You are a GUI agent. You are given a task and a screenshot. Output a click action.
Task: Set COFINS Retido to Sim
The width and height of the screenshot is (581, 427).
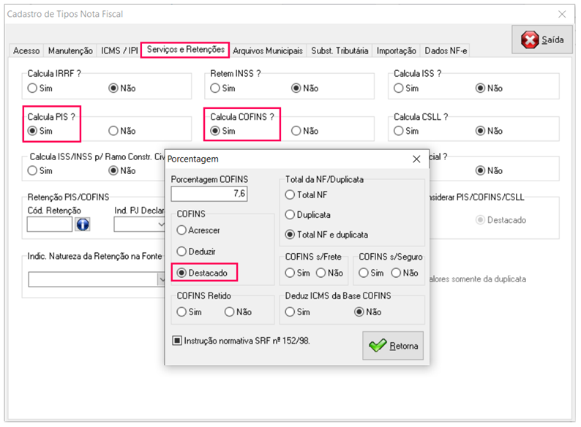tap(181, 312)
